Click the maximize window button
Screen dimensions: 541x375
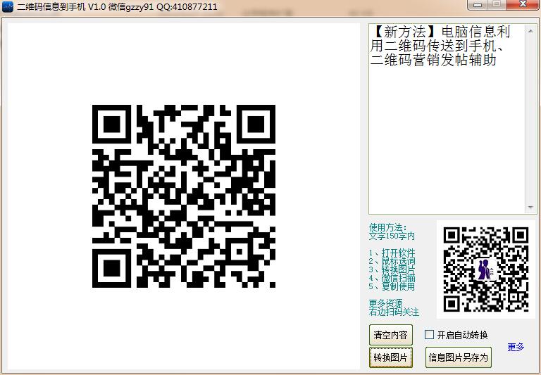[x=497, y=5]
